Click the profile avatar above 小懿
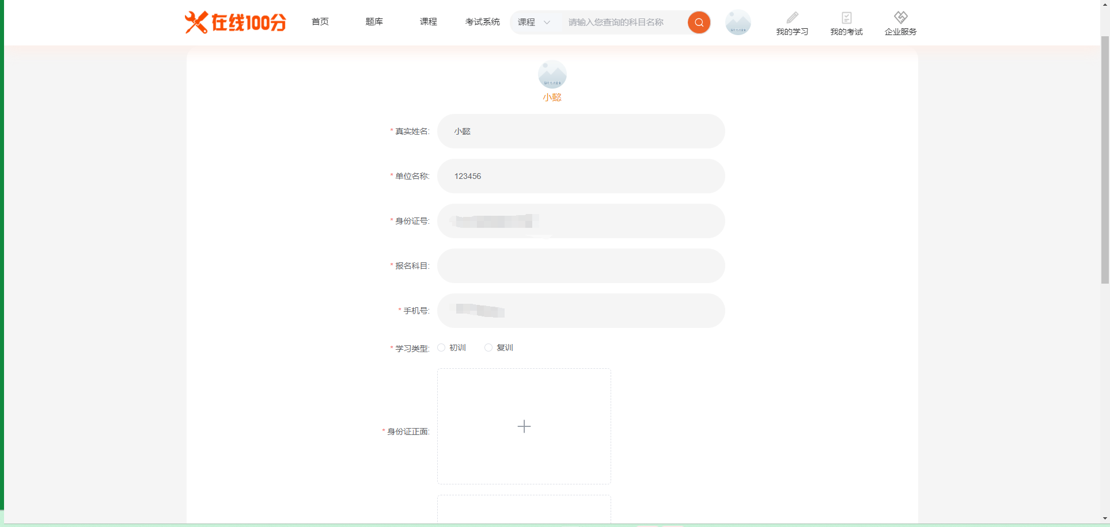Screen dimensions: 1110x527 (552, 74)
